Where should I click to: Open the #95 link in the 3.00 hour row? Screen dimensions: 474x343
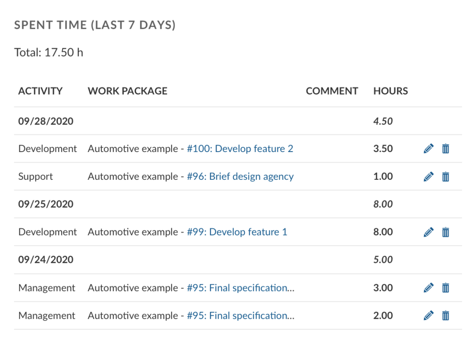(240, 288)
